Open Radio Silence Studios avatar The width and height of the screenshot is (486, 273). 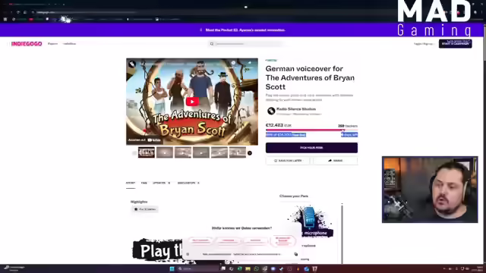click(x=271, y=111)
